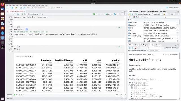Viewport: 181px width, 101px height.
Task: Click the insert new chunk icon
Action: point(94,14)
